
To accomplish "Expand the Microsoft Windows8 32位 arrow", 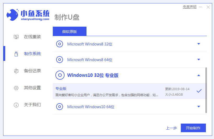I will coord(199,44).
